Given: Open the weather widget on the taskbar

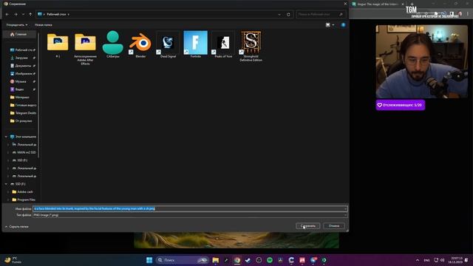Looking at the screenshot, I should 13,260.
